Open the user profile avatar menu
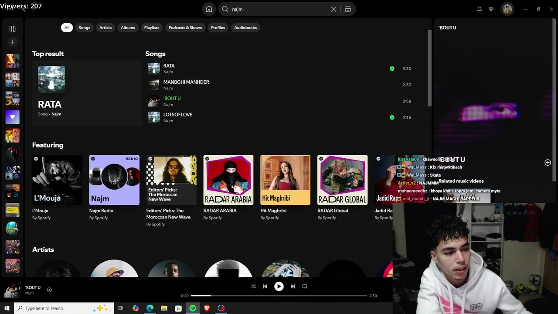The width and height of the screenshot is (558, 314). [x=507, y=9]
